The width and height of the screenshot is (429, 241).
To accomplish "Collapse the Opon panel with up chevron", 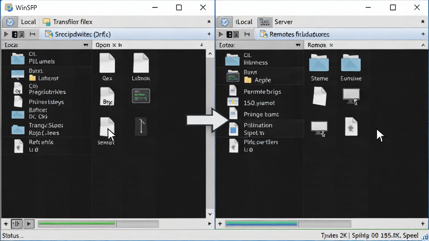I will 202,45.
